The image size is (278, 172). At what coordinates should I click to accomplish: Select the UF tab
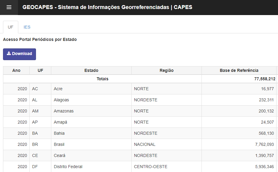click(10, 27)
